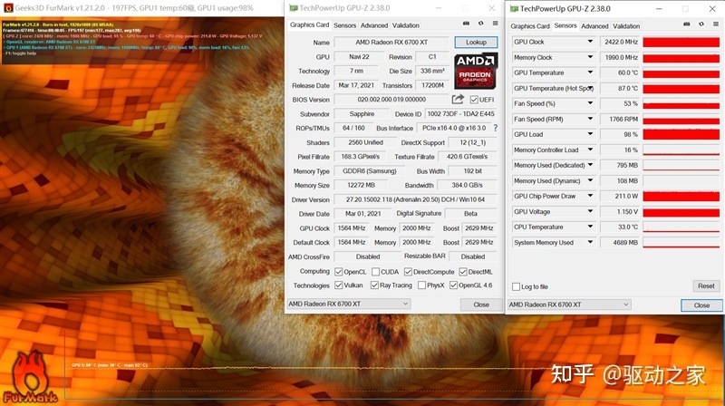Switch to Graphics Card tab in right GPU-Z window
The height and width of the screenshot is (406, 725).
(530, 26)
